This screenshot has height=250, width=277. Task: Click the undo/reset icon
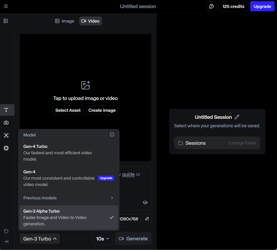pos(6,231)
